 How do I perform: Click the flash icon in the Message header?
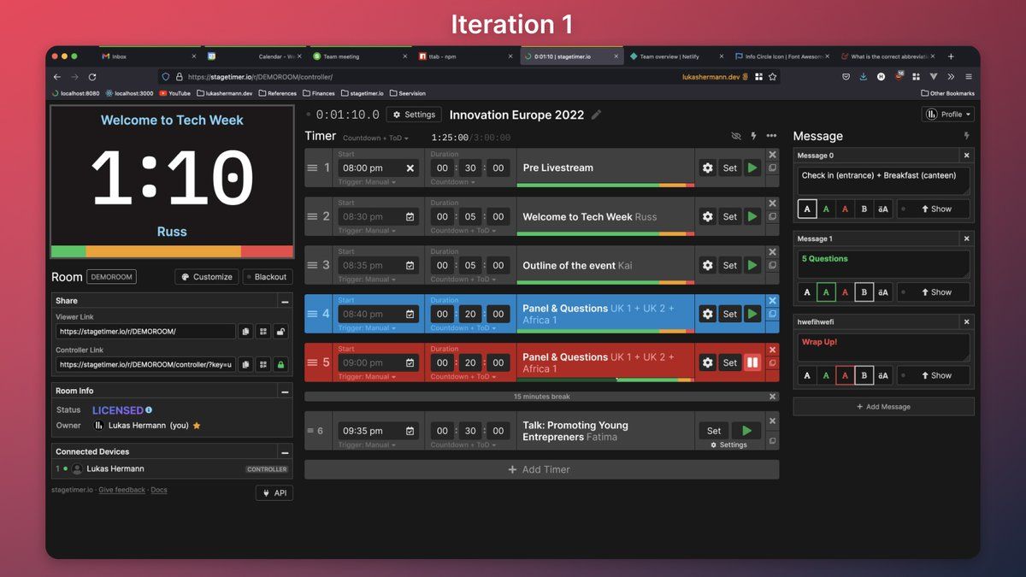[967, 136]
